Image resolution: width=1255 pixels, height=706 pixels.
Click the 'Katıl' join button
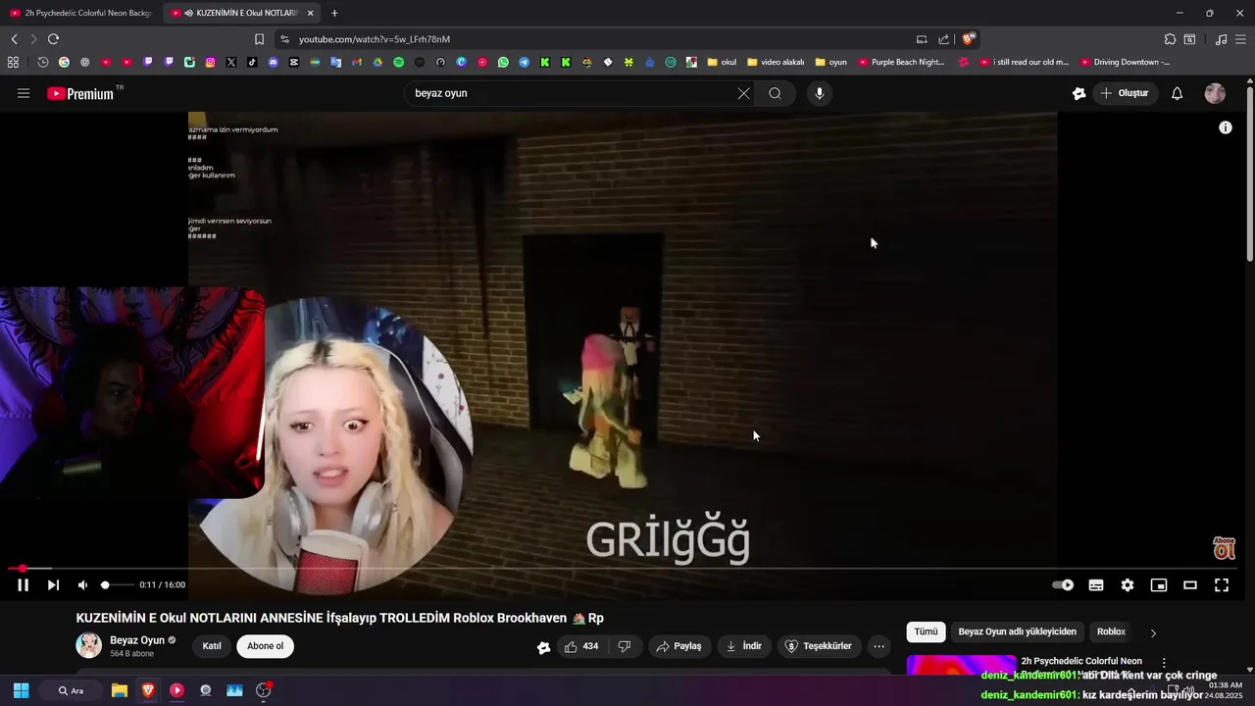tap(212, 646)
